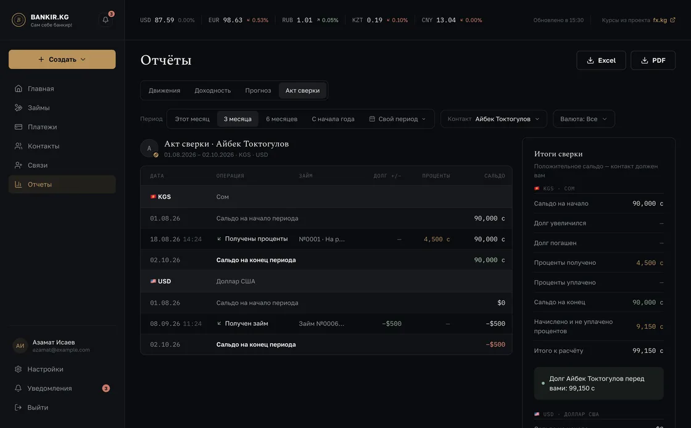Click the USD Доллар США group row
Image resolution: width=691 pixels, height=428 pixels.
(326, 281)
